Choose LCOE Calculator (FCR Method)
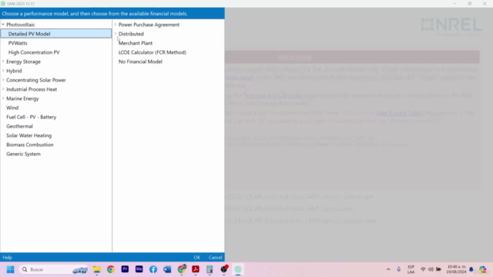Image resolution: width=493 pixels, height=277 pixels. 153,52
